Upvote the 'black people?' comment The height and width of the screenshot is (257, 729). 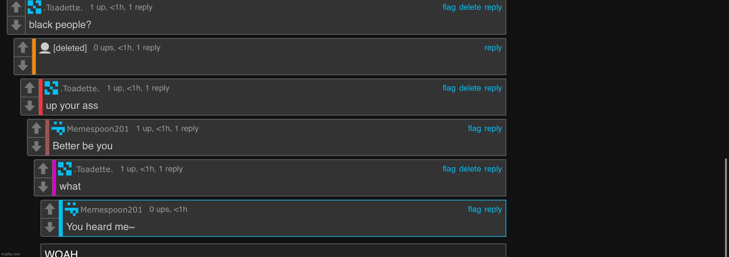point(16,7)
